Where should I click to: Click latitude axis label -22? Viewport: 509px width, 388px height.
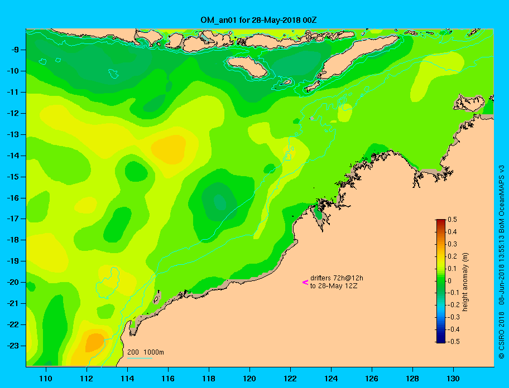[x=13, y=325]
